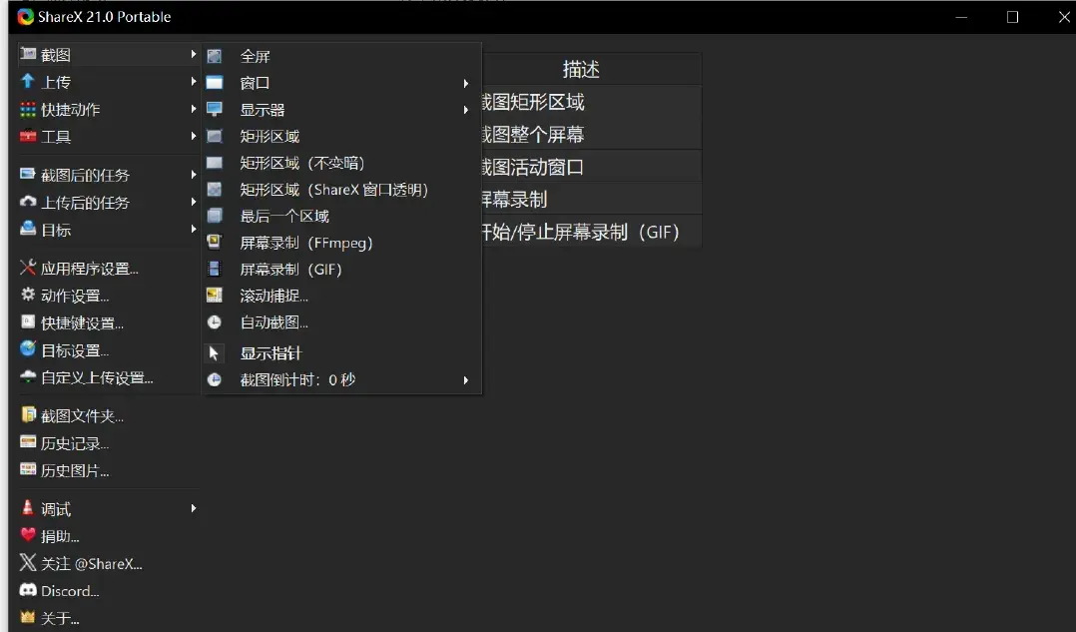Click the 全屏 fullscreen icon in submenu
The width and height of the screenshot is (1076, 632).
[214, 56]
